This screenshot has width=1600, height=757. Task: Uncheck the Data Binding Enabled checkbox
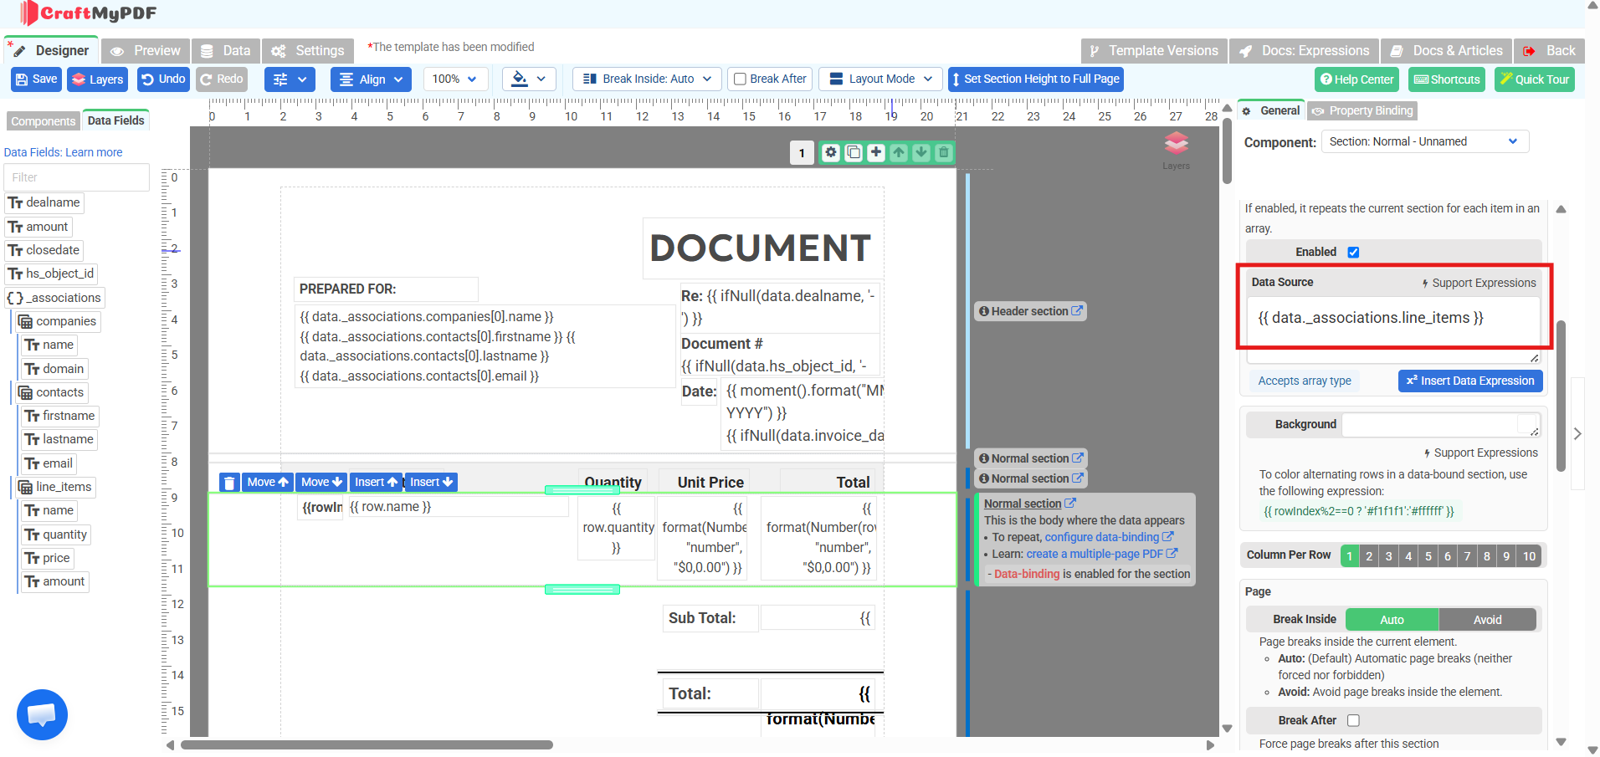pos(1353,252)
